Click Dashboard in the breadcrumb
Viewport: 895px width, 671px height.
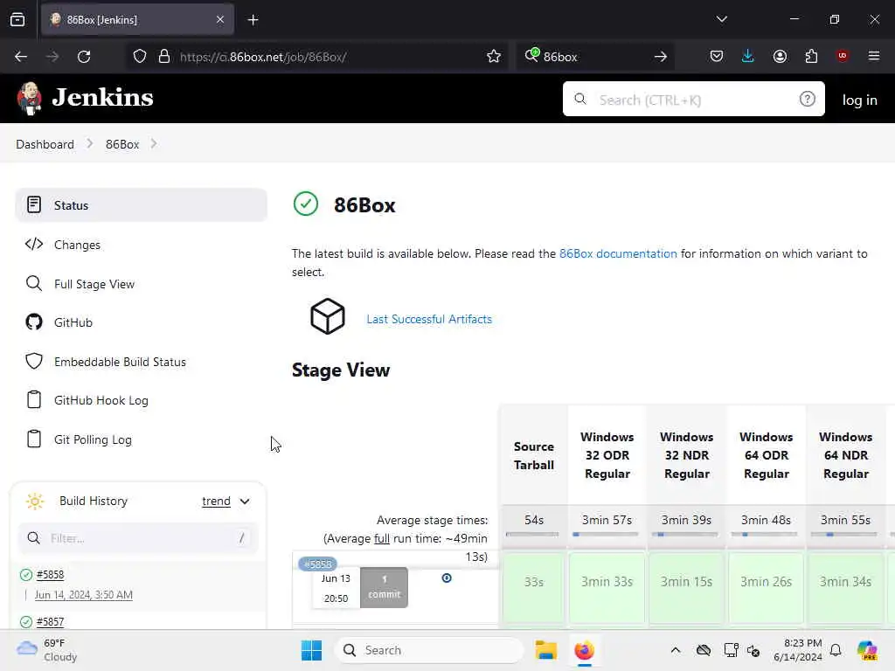(45, 144)
